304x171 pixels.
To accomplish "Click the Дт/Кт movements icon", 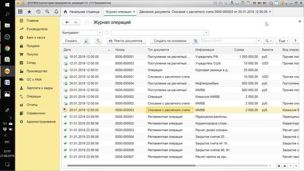I will pos(99,41).
